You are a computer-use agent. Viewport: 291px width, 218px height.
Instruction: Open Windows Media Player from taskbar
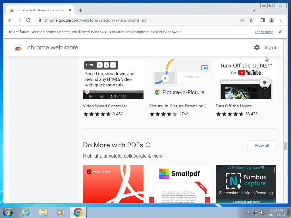[x=60, y=212]
